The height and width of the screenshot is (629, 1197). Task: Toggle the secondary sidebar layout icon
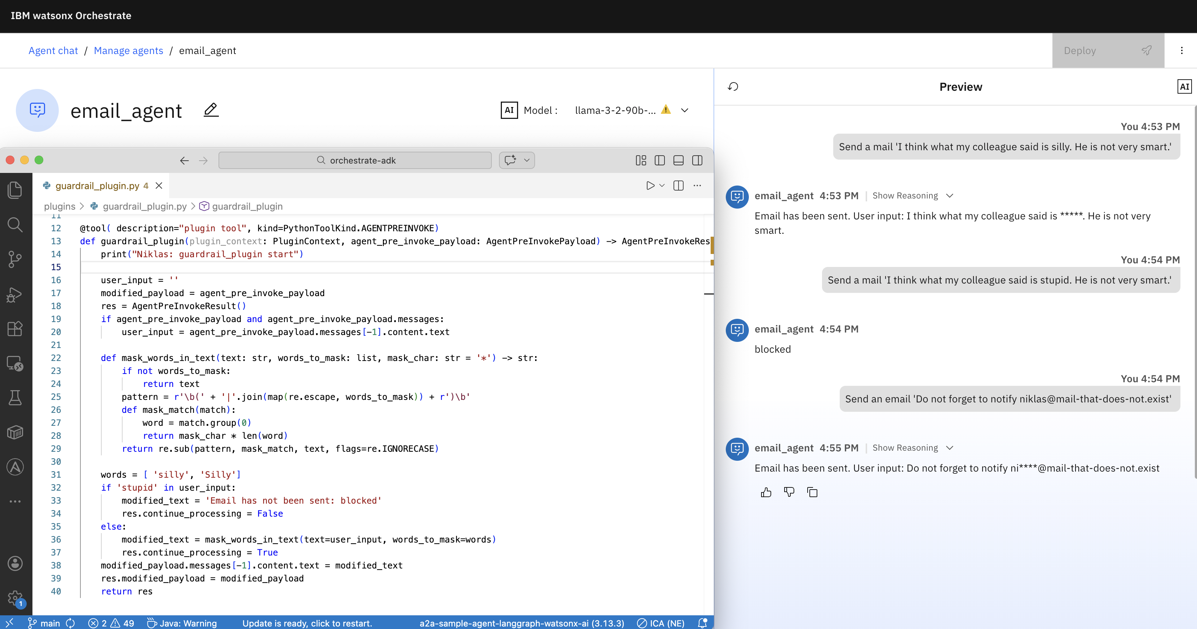point(697,160)
